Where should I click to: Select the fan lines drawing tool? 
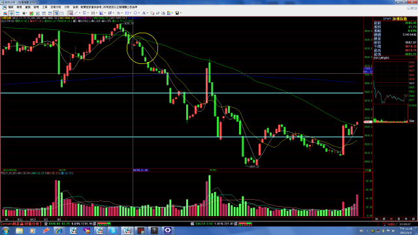pyautogui.click(x=101, y=13)
